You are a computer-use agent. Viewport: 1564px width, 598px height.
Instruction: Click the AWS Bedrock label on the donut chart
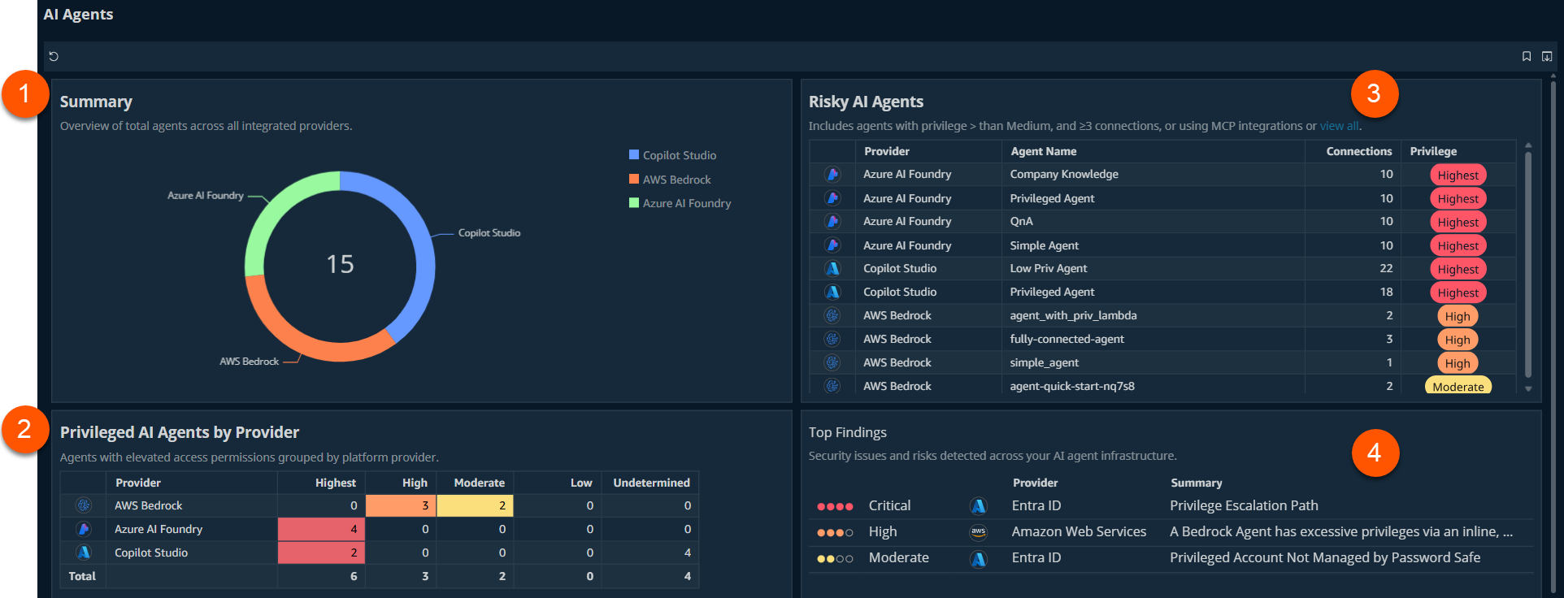coord(249,361)
